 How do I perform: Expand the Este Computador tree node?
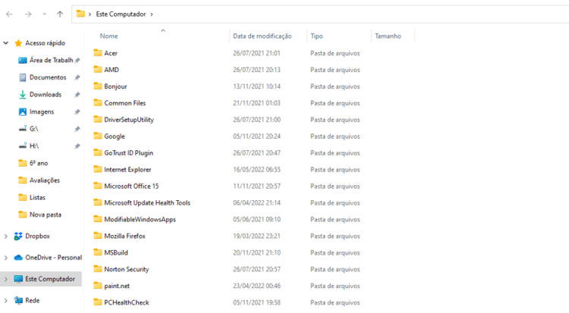[x=6, y=279]
